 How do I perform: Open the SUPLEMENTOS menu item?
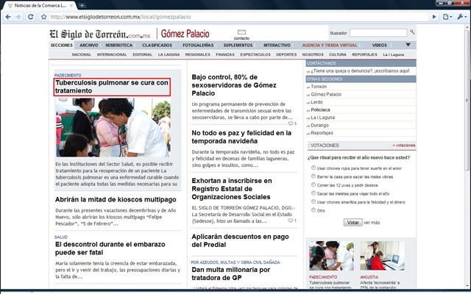tap(238, 46)
